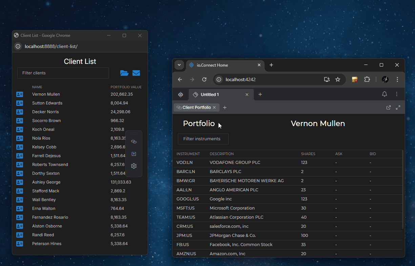Select Ashley George in the client list
This screenshot has width=415, height=266.
click(x=46, y=182)
